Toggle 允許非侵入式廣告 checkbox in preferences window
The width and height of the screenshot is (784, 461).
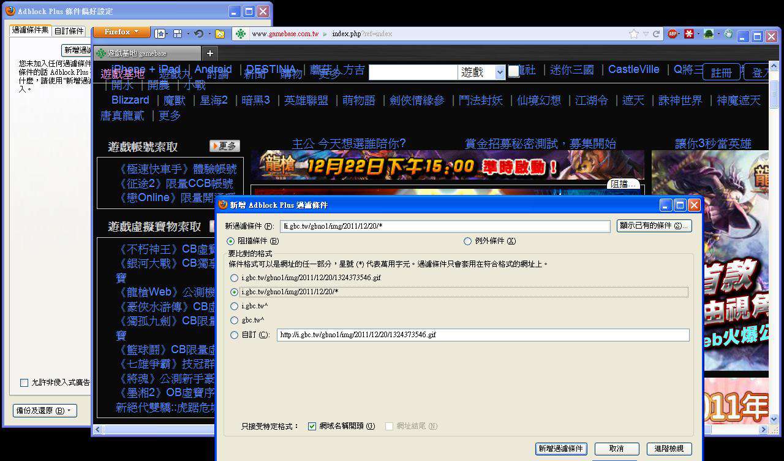click(24, 383)
